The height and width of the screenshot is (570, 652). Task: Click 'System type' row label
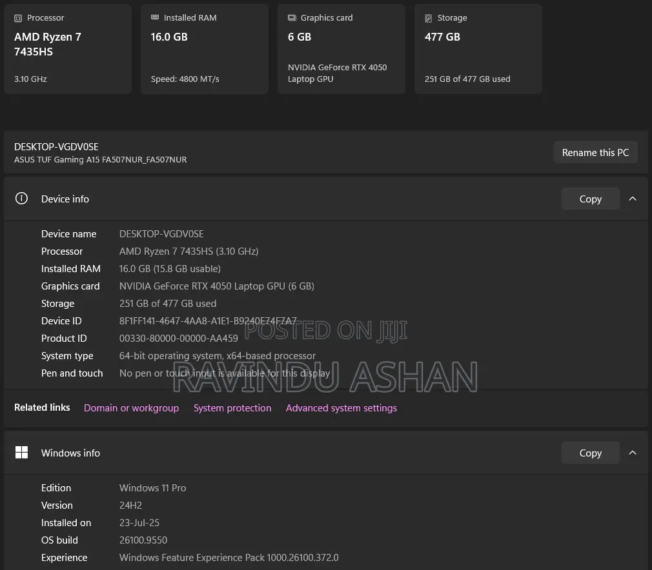point(67,356)
